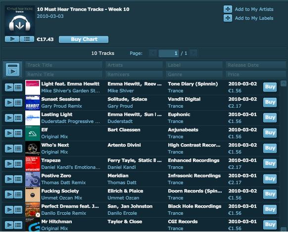Image resolution: width=288 pixels, height=232 pixels.
Task: Open label Euphonic
Action: pyautogui.click(x=179, y=115)
